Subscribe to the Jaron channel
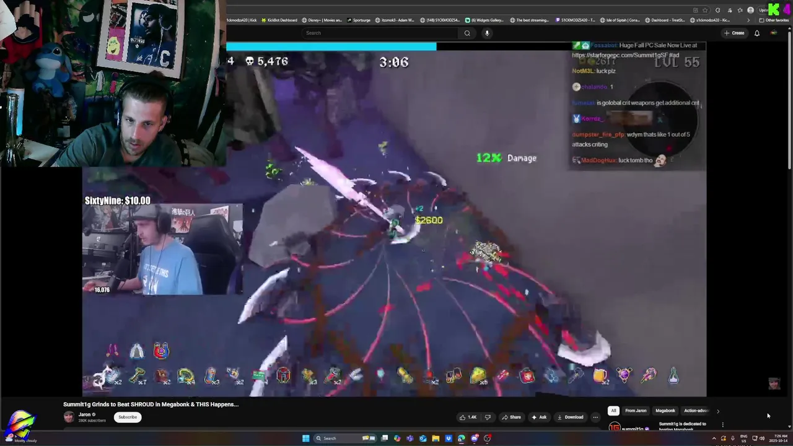 tap(128, 417)
